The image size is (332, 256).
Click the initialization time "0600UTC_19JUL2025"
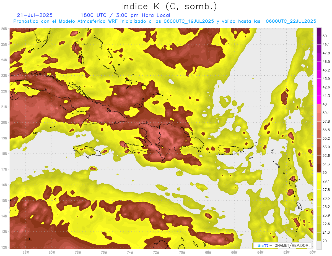(189, 21)
